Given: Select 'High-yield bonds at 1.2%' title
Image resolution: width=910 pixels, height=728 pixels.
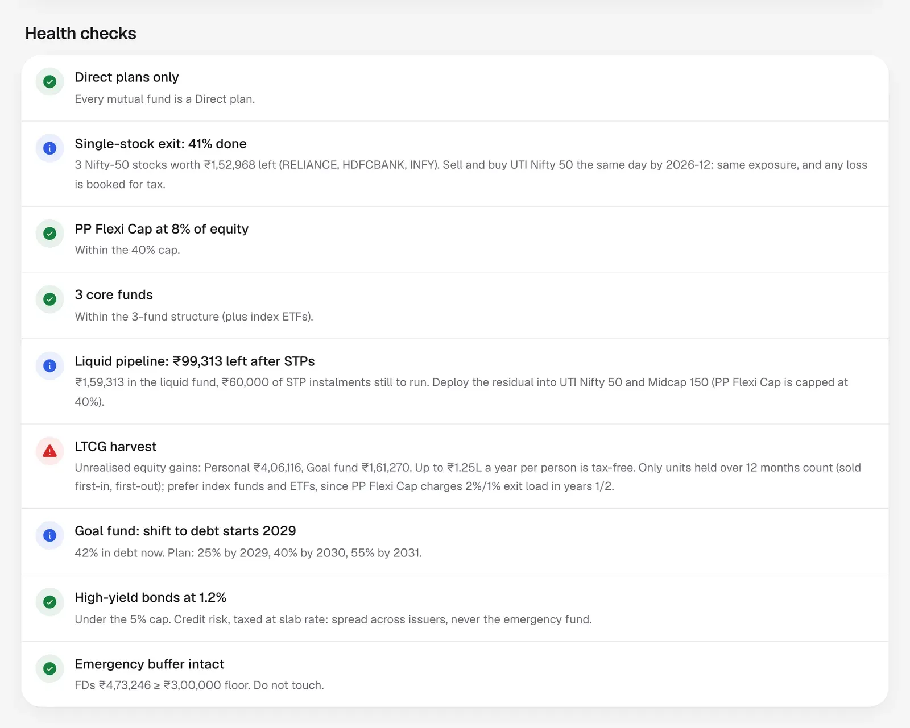Looking at the screenshot, I should (x=151, y=598).
